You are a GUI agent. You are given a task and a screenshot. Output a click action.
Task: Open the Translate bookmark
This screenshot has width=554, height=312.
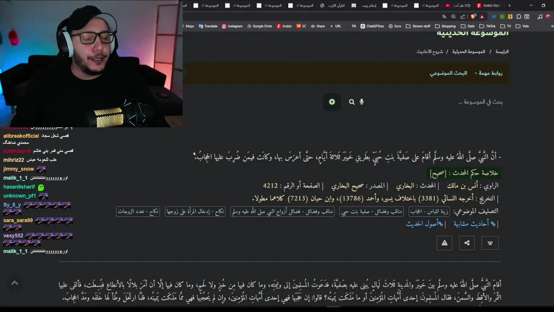(x=208, y=26)
